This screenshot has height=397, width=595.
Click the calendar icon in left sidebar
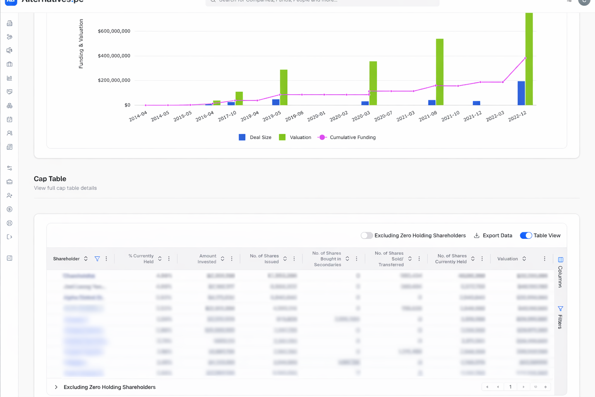tap(10, 119)
